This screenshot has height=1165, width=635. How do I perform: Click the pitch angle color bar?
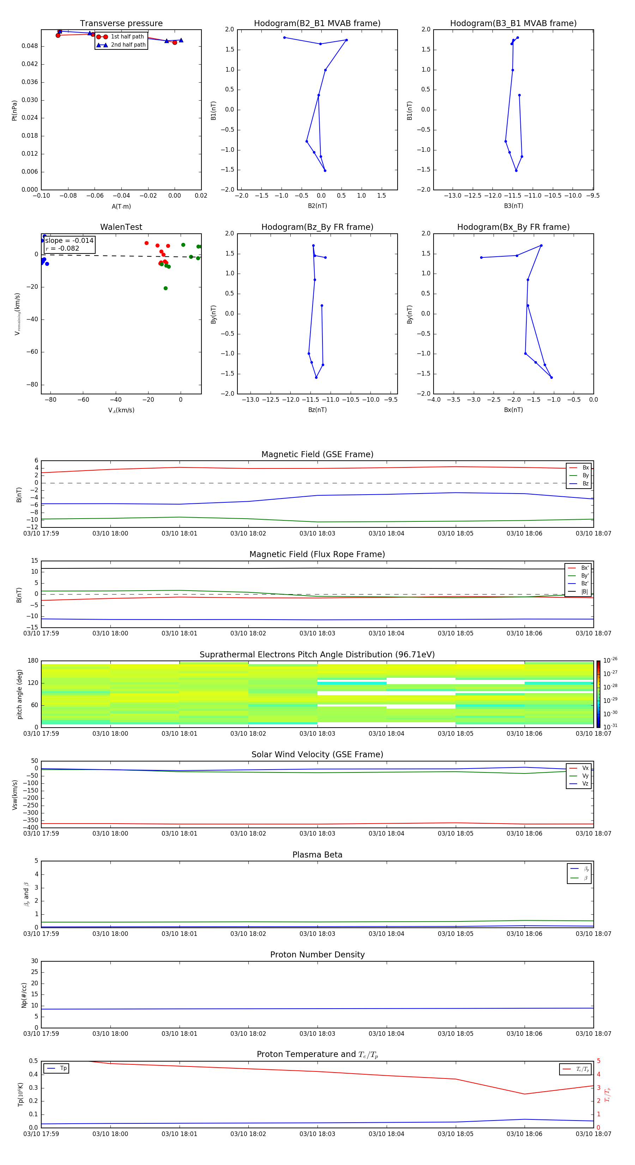click(x=598, y=694)
